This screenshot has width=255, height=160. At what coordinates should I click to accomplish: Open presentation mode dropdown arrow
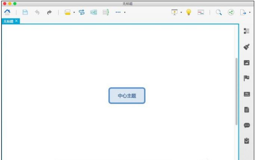click(x=181, y=12)
